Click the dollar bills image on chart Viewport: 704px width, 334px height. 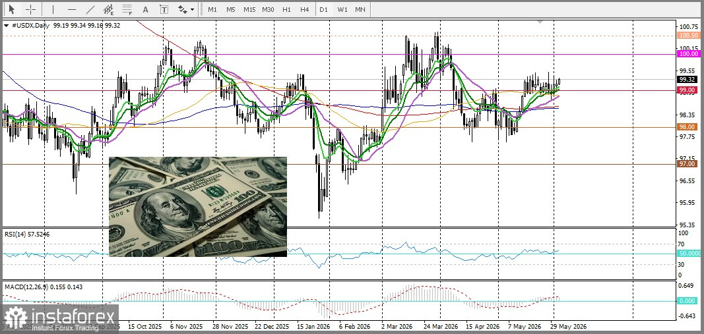click(x=197, y=207)
